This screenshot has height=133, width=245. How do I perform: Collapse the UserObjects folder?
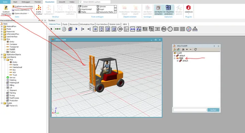click(2, 57)
